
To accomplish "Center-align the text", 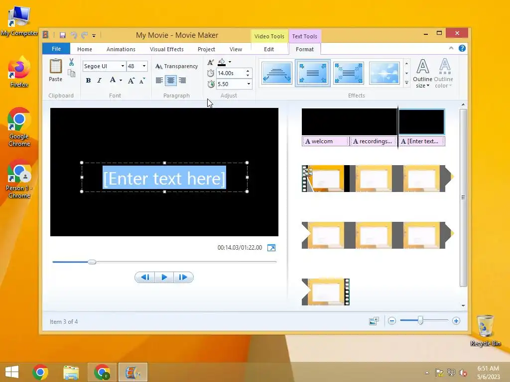I will 171,80.
